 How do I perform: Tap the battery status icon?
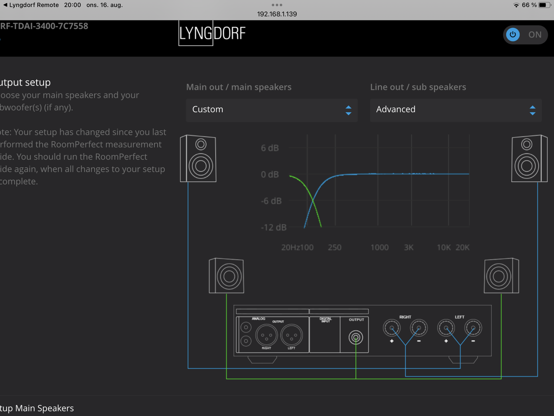544,5
